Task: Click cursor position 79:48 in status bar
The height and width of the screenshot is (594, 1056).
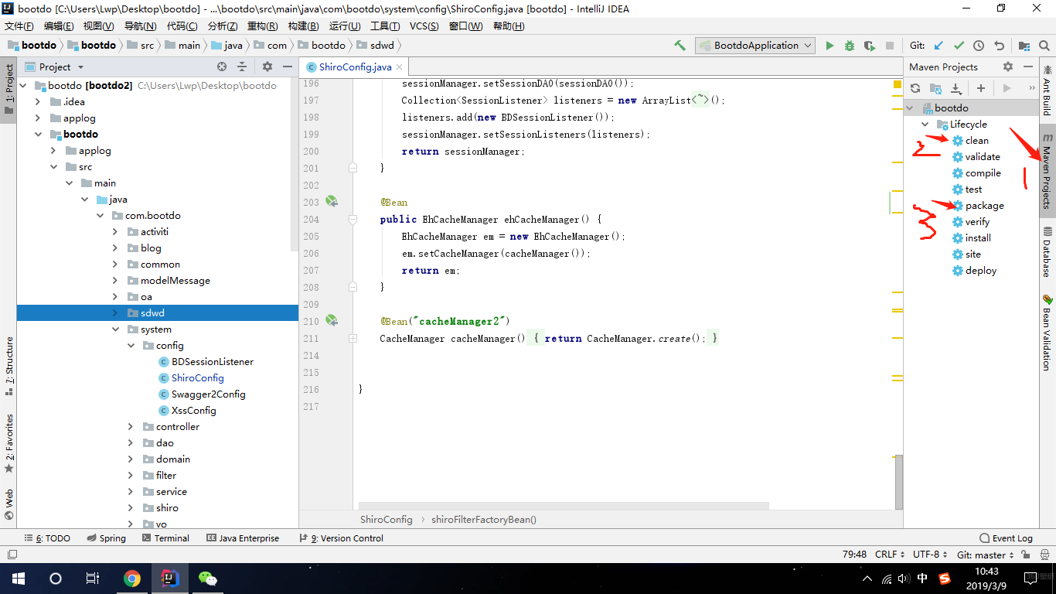Action: 854,555
